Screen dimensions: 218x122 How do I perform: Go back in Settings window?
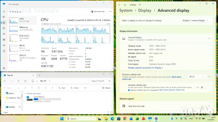tap(119, 5)
